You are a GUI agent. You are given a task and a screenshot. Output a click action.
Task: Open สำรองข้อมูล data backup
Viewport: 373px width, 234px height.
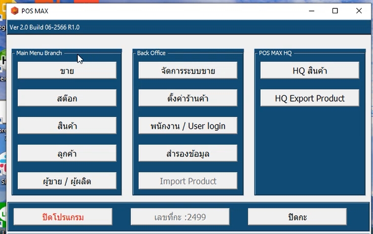188,153
